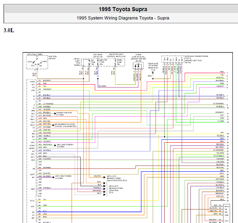Click the Air Conditioning System label near A23
The image size is (238, 223).
(65, 145)
